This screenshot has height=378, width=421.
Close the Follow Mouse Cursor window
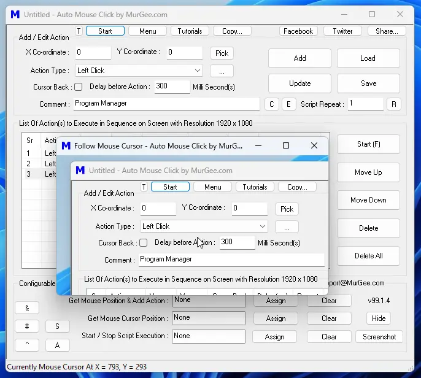pyautogui.click(x=314, y=145)
